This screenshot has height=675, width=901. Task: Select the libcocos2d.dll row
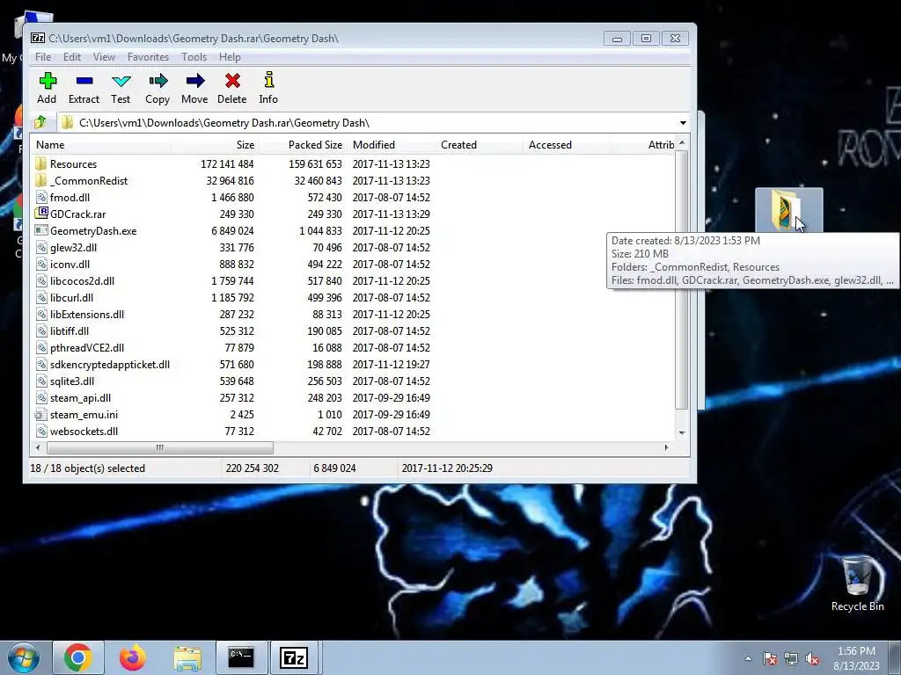(x=354, y=280)
